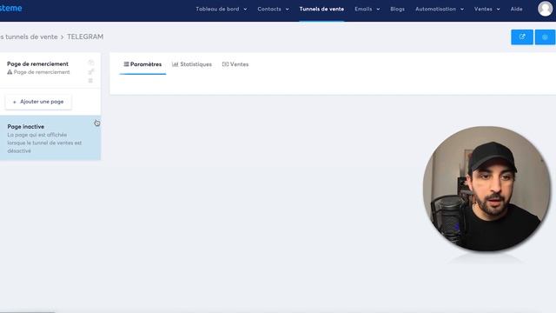This screenshot has width=556, height=313.
Task: Expand the Emails dropdown
Action: (x=367, y=10)
